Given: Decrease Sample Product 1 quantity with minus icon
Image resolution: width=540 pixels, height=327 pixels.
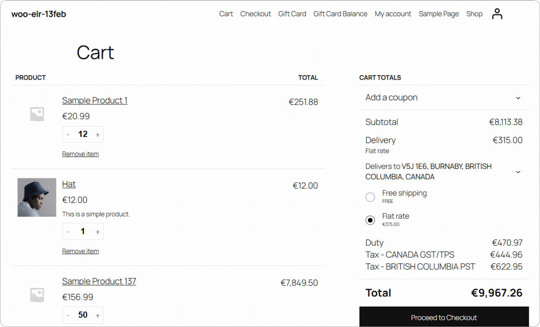Looking at the screenshot, I should point(68,134).
